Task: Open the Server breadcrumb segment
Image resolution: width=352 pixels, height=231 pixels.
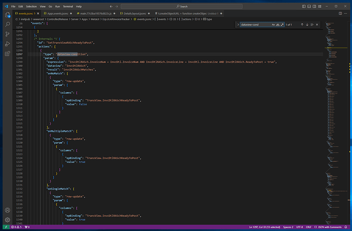Action: click(75, 19)
